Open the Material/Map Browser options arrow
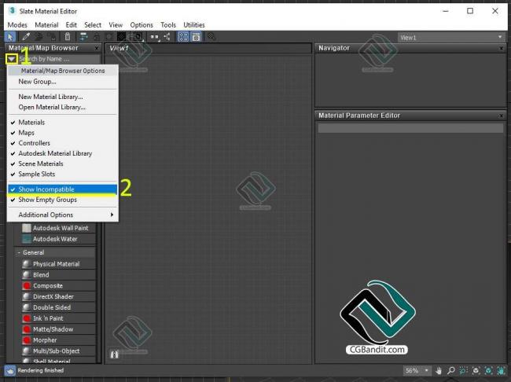The width and height of the screenshot is (511, 382). coord(12,59)
